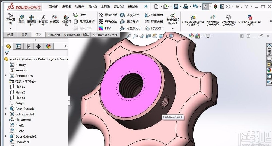This screenshot has height=146, width=272.
Task: Undo the last action
Action: (x=195, y=7)
